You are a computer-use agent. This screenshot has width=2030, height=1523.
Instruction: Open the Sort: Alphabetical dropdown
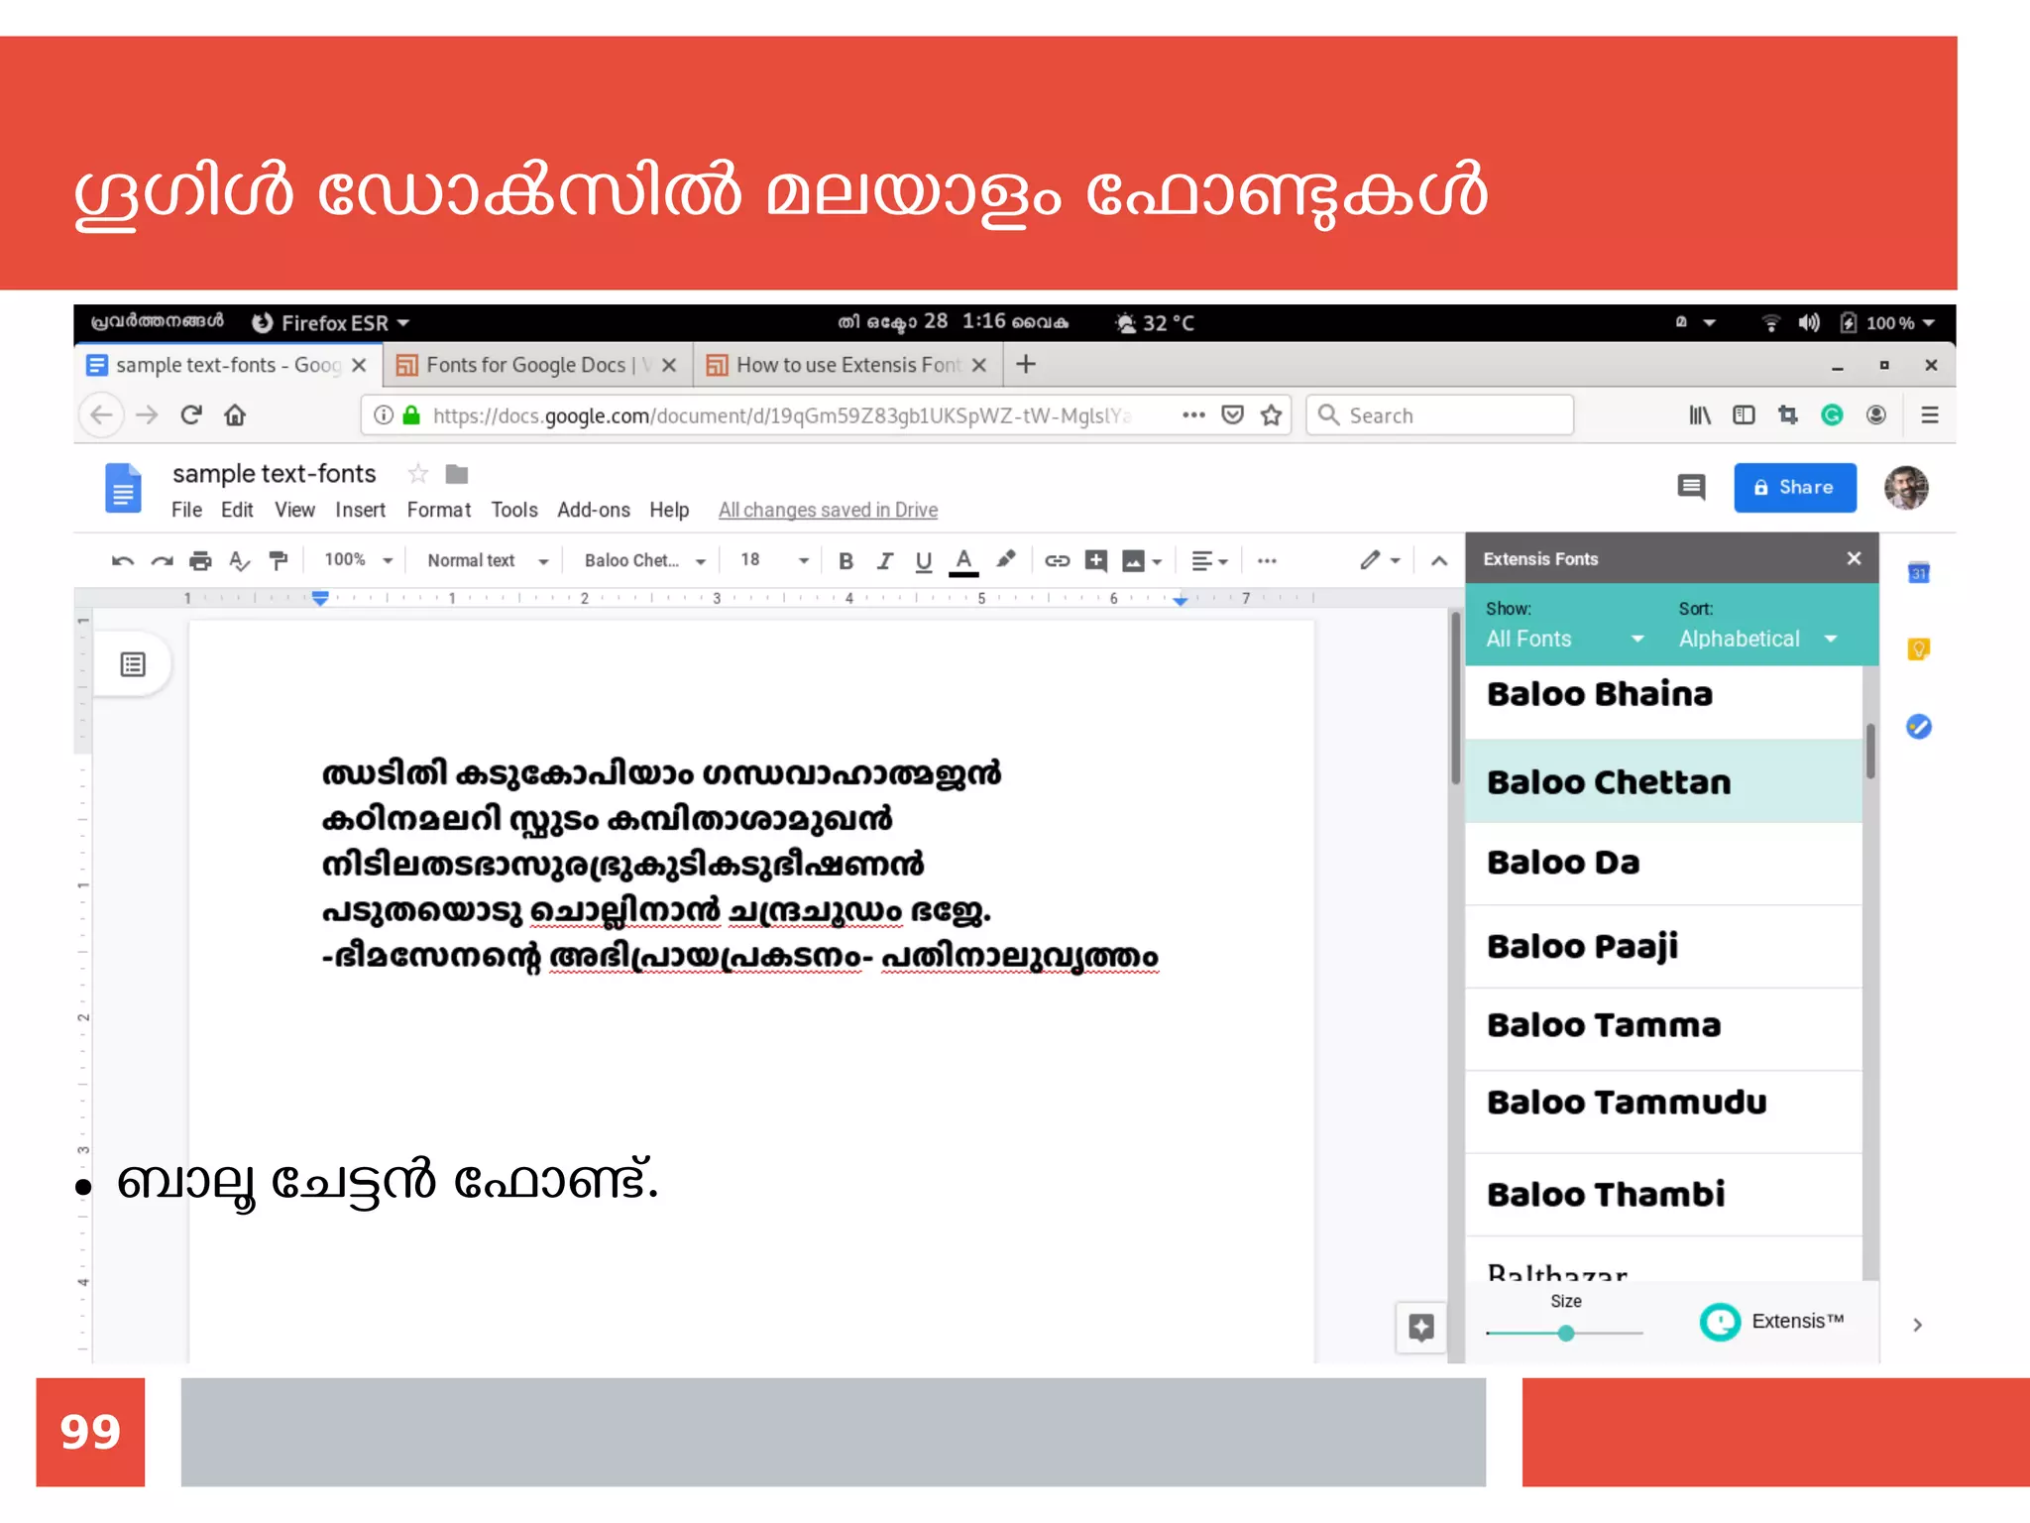(x=1758, y=639)
